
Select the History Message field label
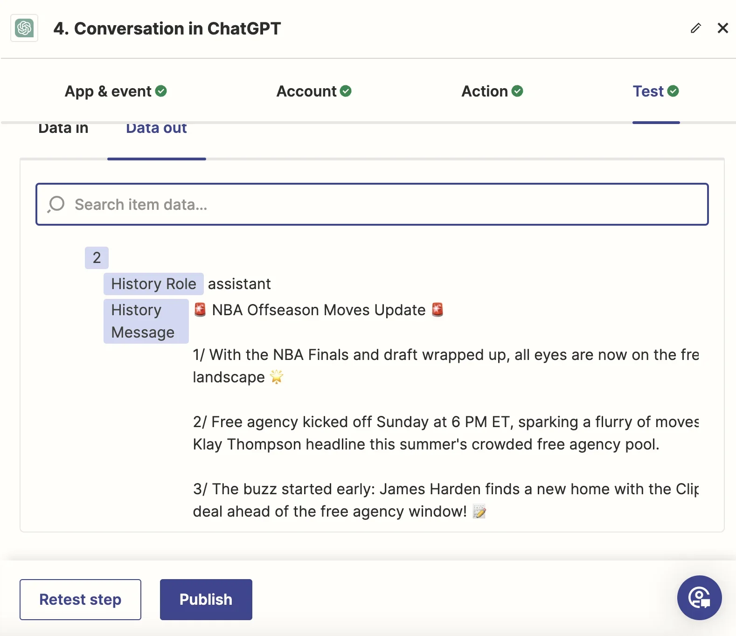pyautogui.click(x=146, y=321)
